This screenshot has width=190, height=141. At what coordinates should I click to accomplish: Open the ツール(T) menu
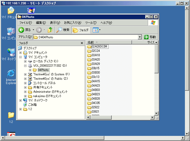pos(91,23)
